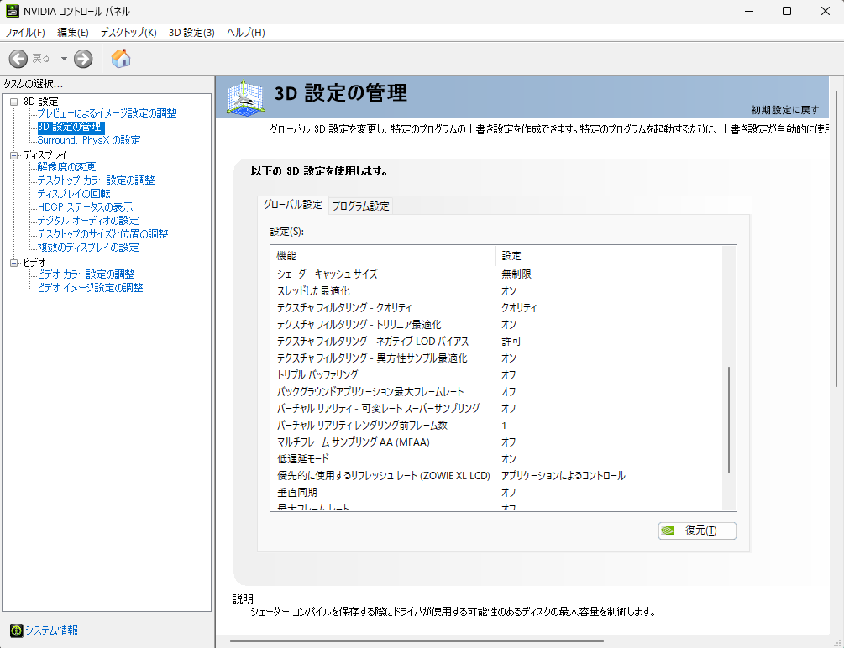This screenshot has width=844, height=648.
Task: Select トリプル バッファリング row
Action: tap(495, 374)
